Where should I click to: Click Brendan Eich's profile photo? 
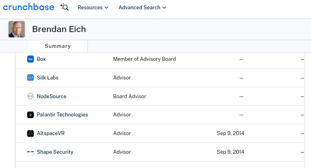point(17,29)
